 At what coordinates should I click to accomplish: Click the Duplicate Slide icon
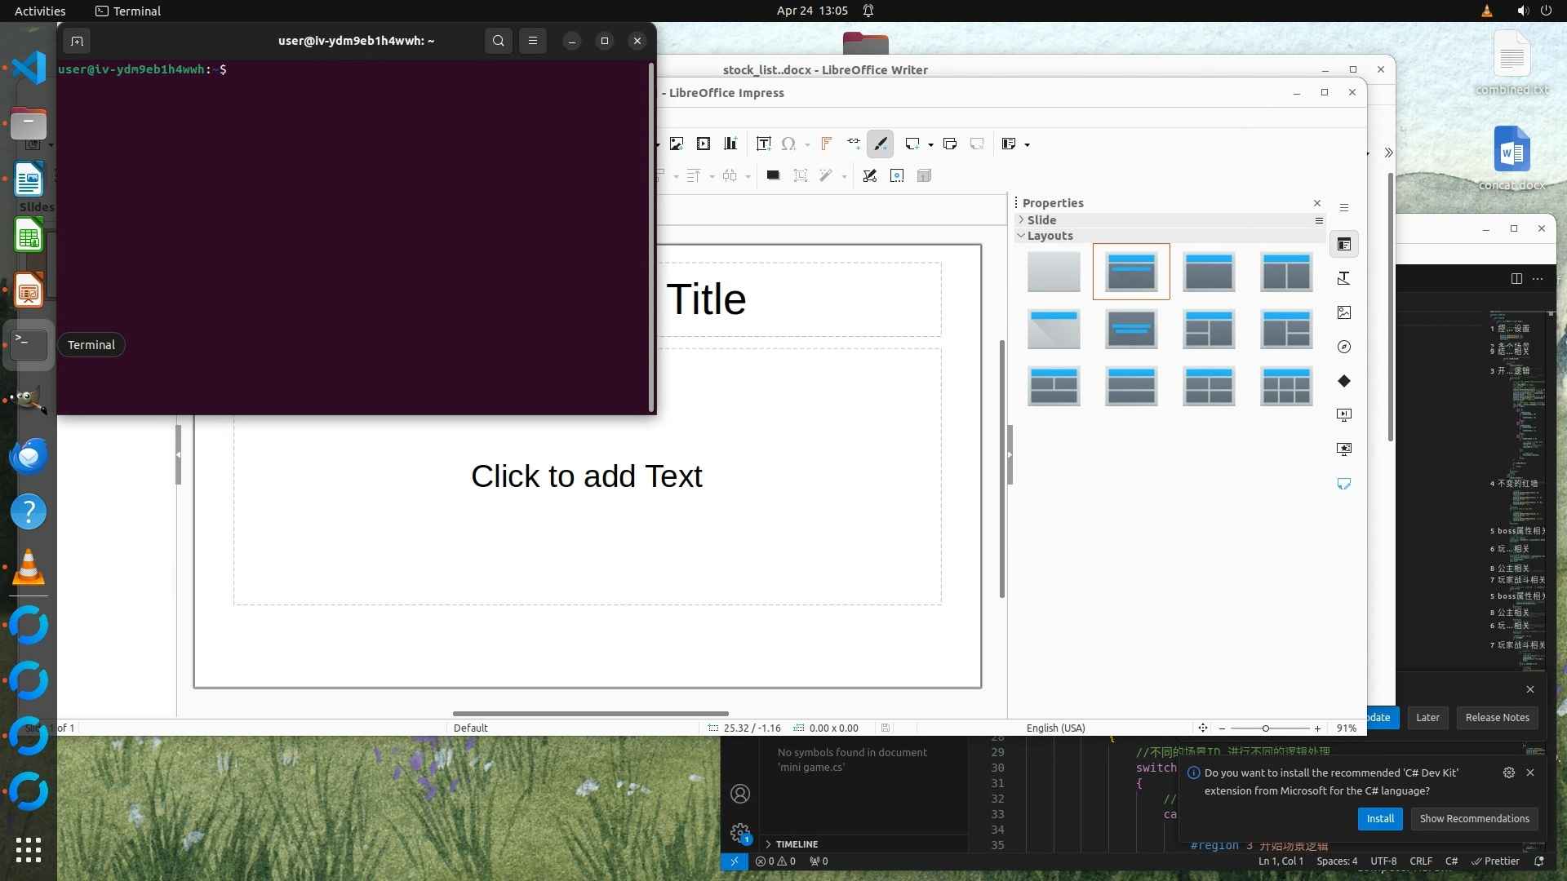(949, 144)
